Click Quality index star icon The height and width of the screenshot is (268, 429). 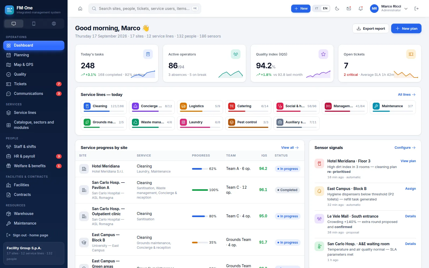pos(323,54)
